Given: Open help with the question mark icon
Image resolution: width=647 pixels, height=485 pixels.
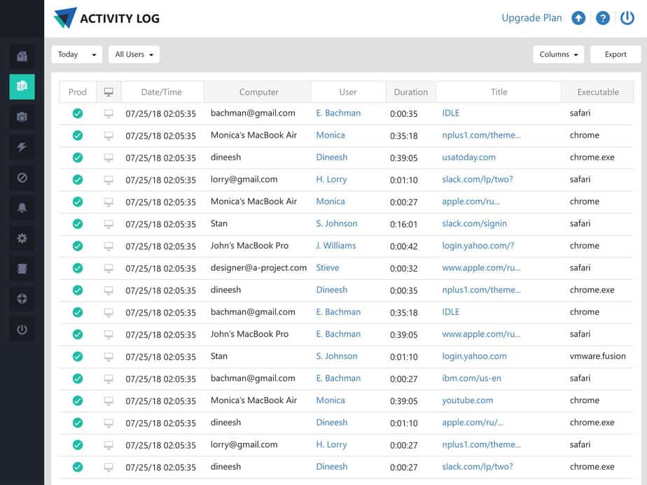Looking at the screenshot, I should (x=603, y=17).
